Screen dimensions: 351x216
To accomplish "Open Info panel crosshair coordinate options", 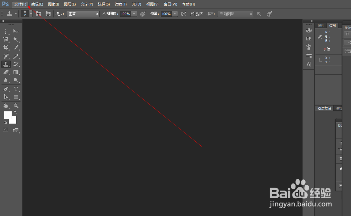I will tap(320, 60).
